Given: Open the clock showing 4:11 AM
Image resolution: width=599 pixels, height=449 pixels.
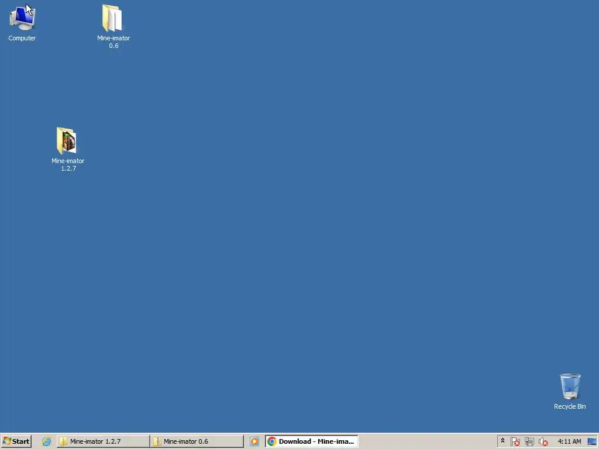Looking at the screenshot, I should 569,441.
